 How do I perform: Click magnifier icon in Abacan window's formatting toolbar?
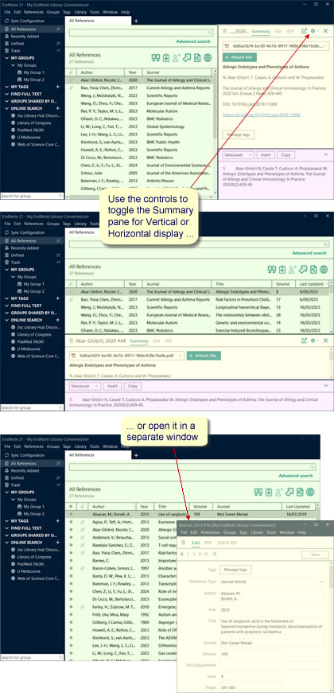[215, 554]
